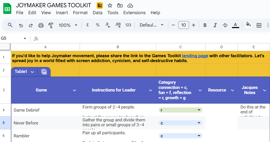The width and height of the screenshot is (270, 142).
Task: Open the borders tool icon
Action: pos(259,25)
